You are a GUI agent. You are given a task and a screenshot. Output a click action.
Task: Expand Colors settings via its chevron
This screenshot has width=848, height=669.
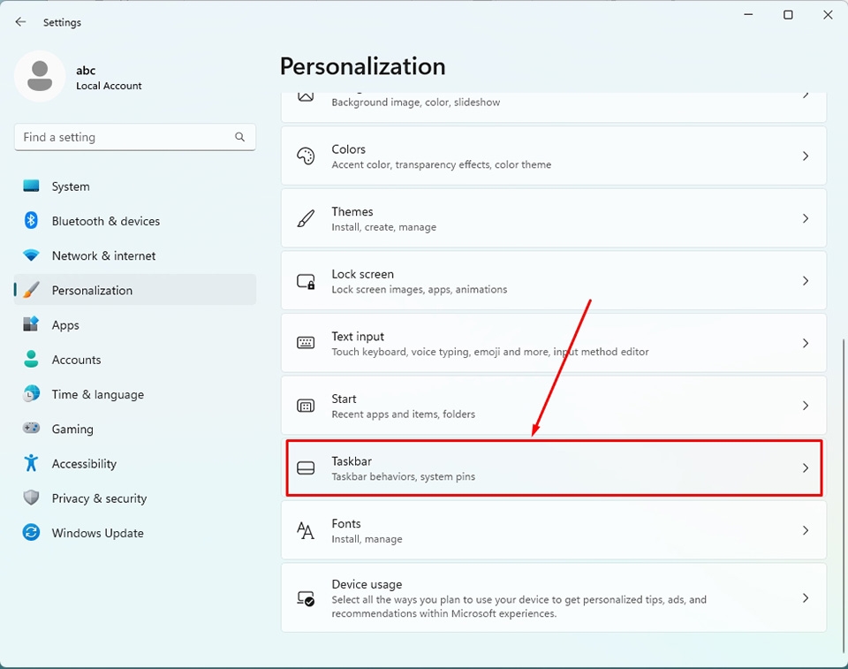[x=806, y=156]
